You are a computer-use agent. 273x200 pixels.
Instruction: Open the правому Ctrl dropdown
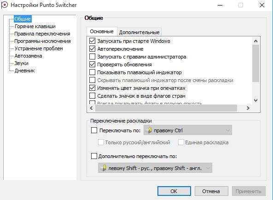pyautogui.click(x=188, y=130)
